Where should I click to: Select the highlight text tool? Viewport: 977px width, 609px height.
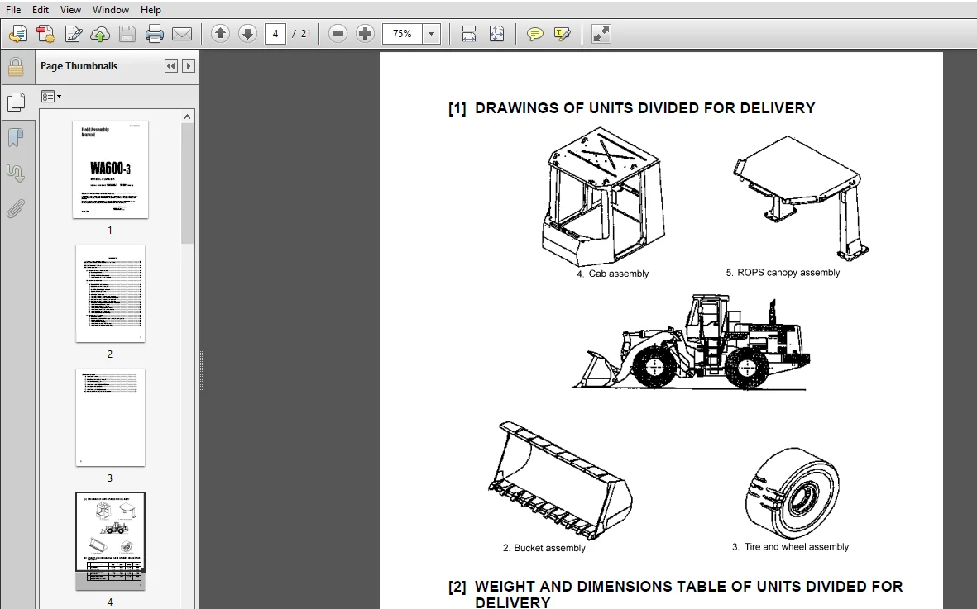point(562,34)
